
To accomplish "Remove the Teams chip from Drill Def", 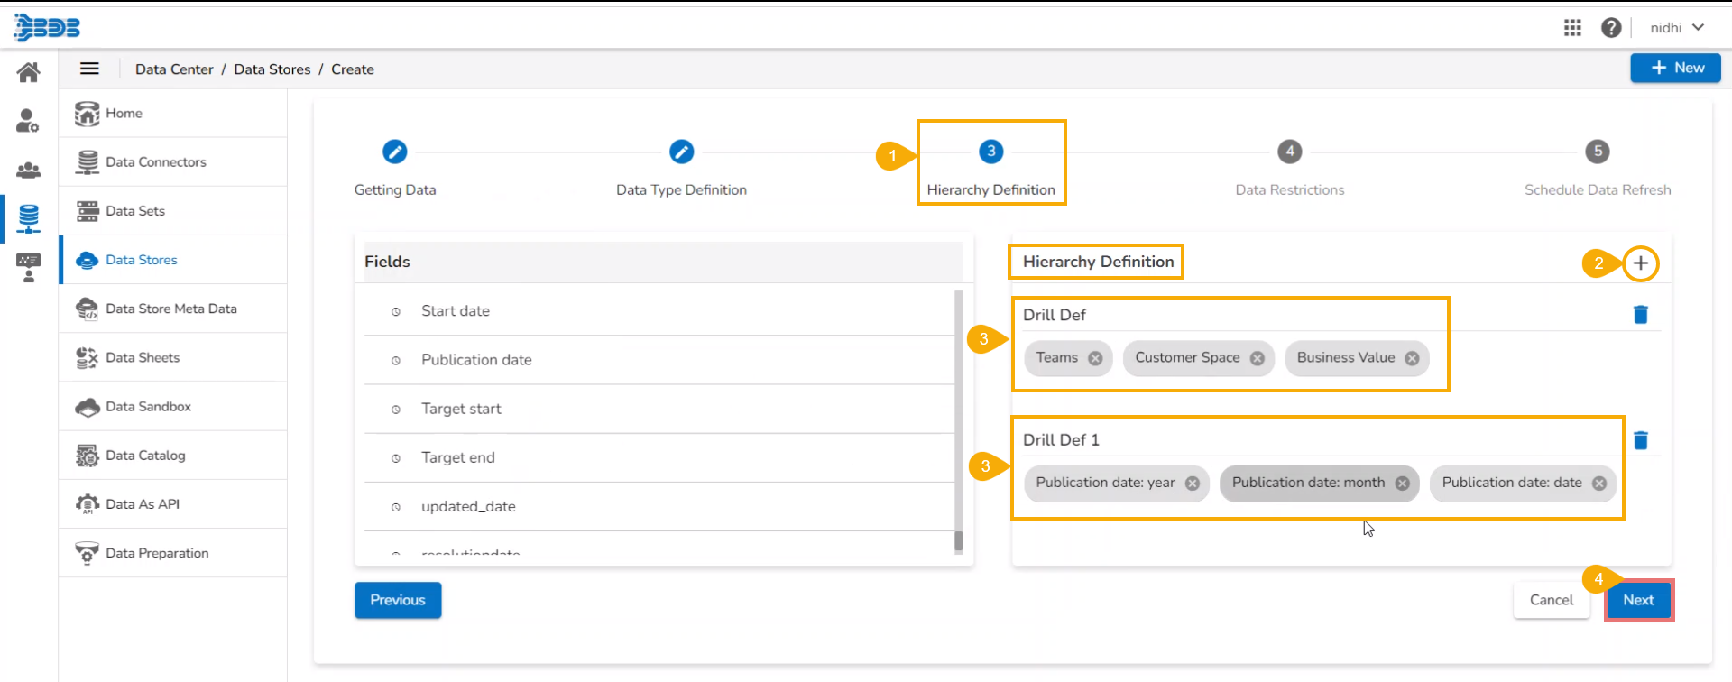I will [1095, 358].
